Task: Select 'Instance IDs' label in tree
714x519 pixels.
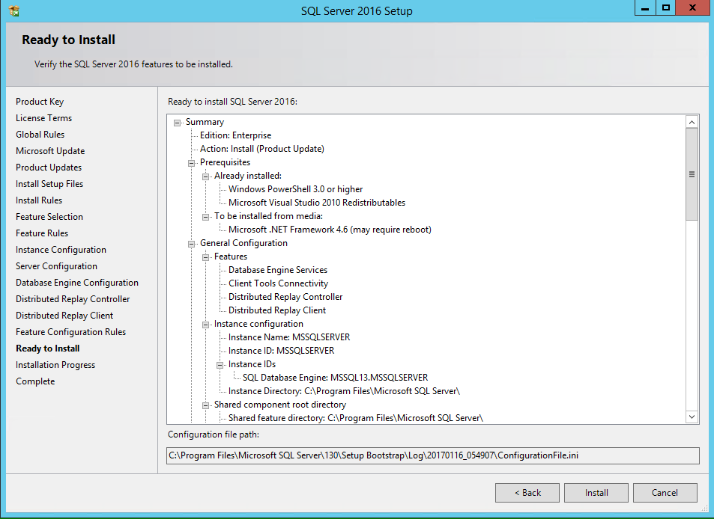Action: click(252, 364)
